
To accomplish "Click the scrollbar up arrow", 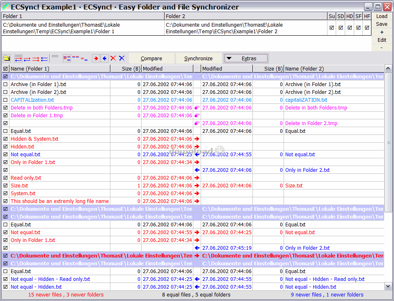I will pos(388,68).
